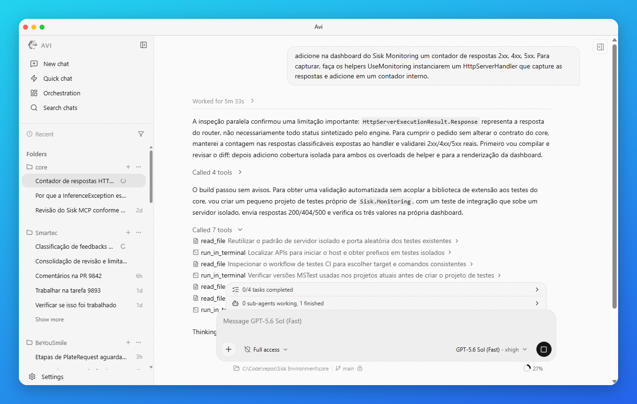Open the more options menu for core folder

coord(139,167)
